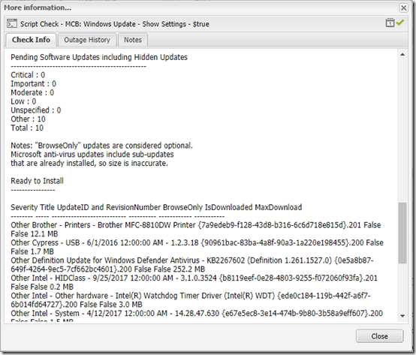
Task: Click the 'Moderate : 0' line
Action: [32, 92]
